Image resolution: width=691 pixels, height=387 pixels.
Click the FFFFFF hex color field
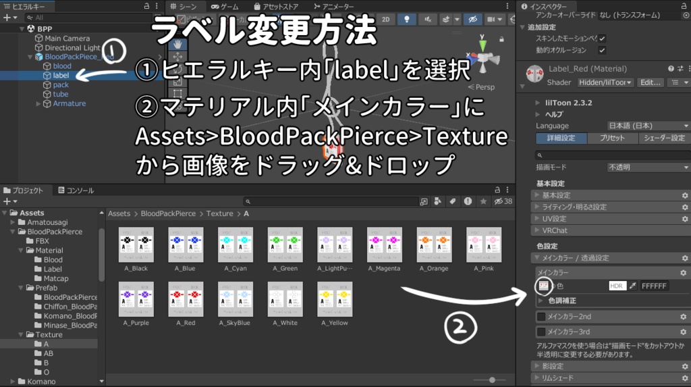pos(653,286)
